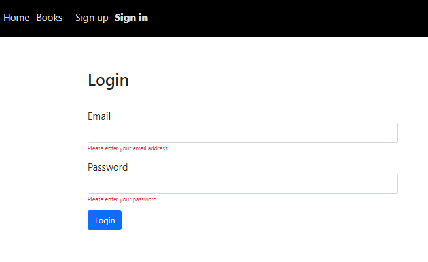Click the large Login page heading
Screen dimensions: 428x262
[x=108, y=80]
